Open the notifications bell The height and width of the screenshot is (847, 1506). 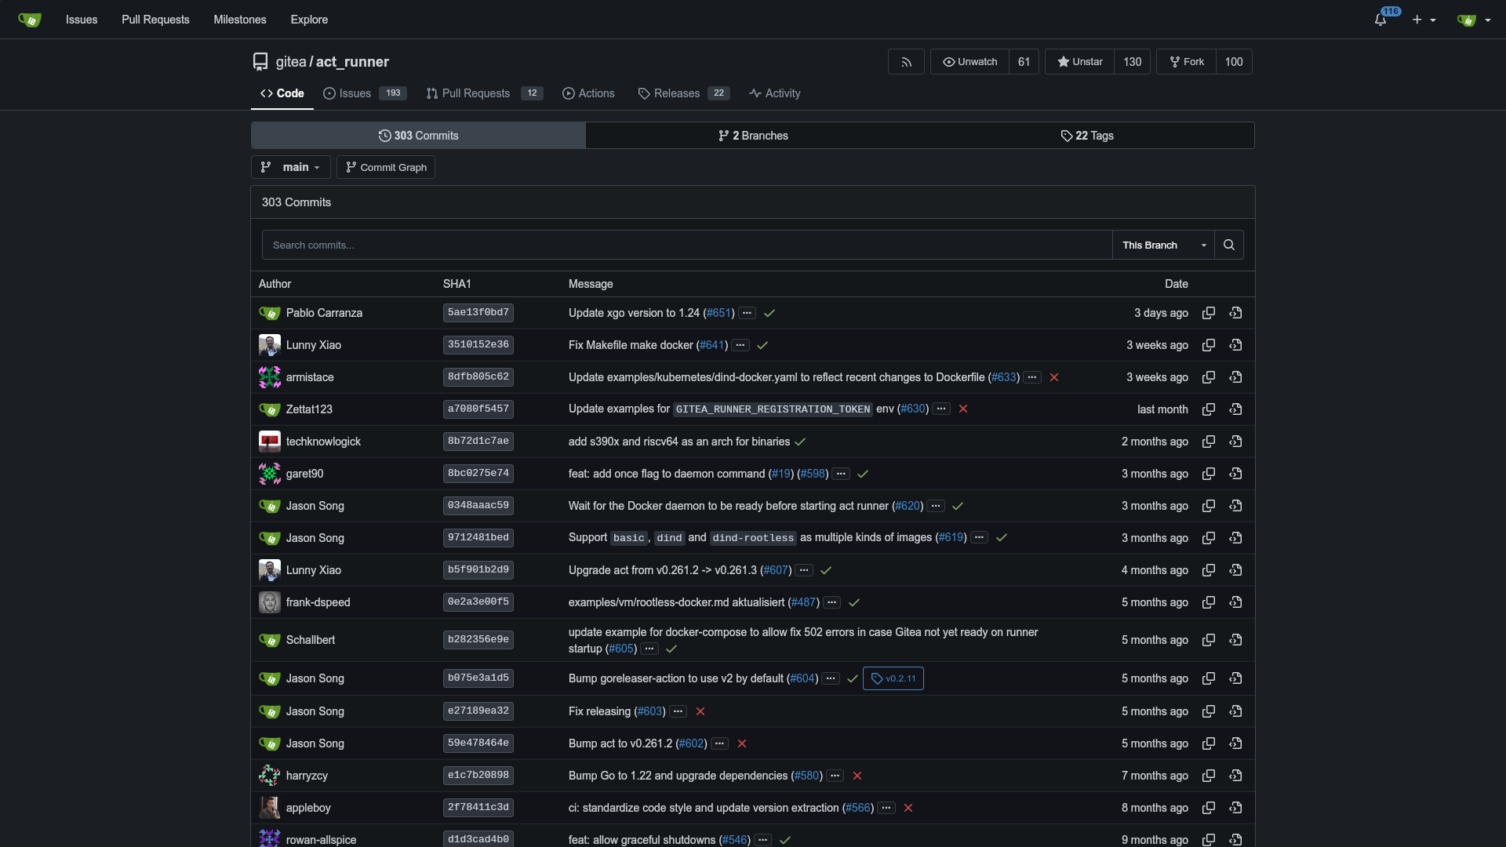click(x=1380, y=20)
